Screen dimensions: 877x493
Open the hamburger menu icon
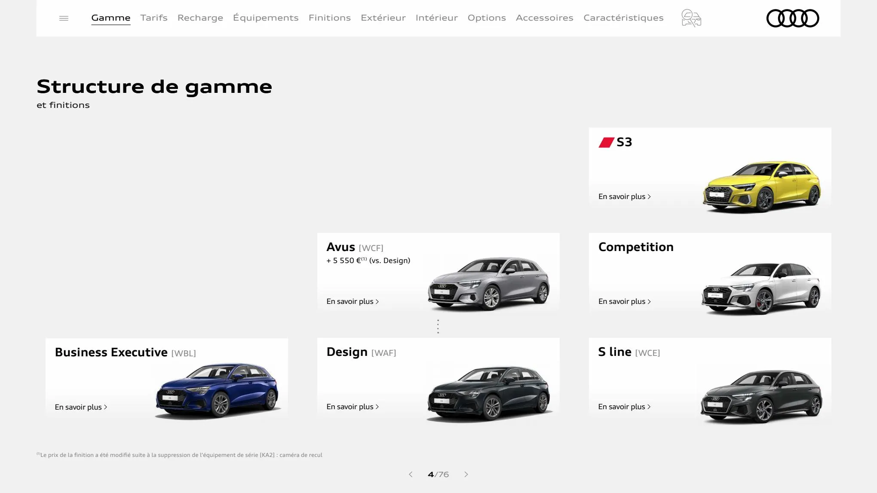pyautogui.click(x=64, y=18)
